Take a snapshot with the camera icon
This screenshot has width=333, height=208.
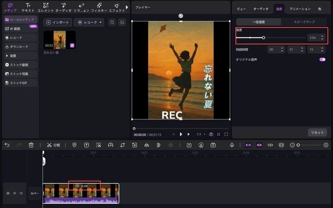click(211, 135)
